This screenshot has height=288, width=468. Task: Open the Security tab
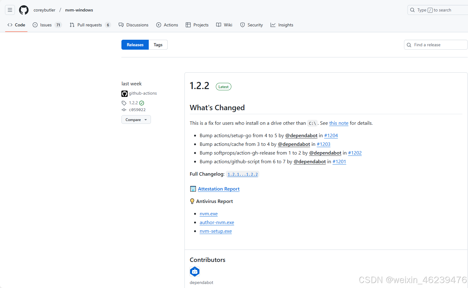[x=252, y=25]
